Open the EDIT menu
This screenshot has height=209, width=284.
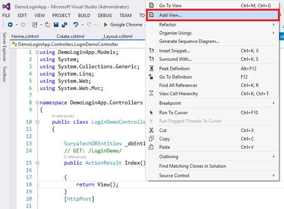click(x=22, y=16)
